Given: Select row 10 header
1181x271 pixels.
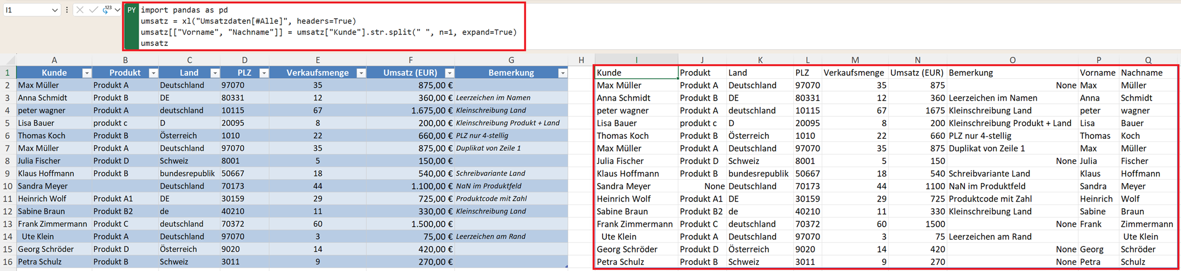Looking at the screenshot, I should (x=8, y=186).
